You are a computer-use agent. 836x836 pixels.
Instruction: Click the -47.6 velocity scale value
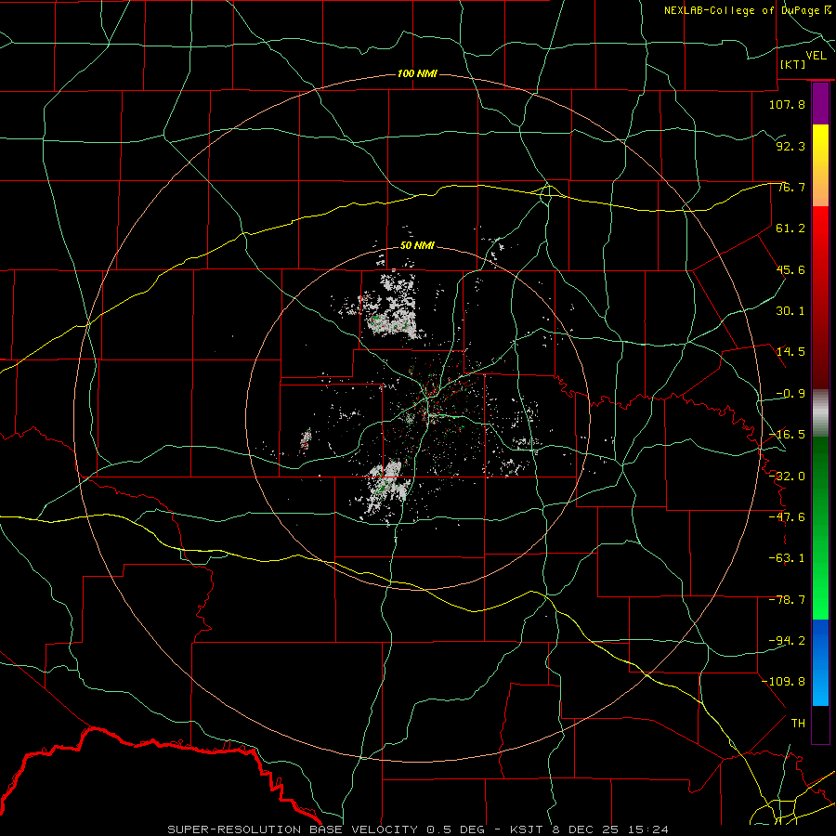(787, 517)
